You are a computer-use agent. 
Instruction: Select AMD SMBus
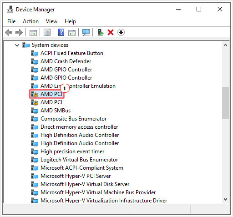click(x=56, y=111)
